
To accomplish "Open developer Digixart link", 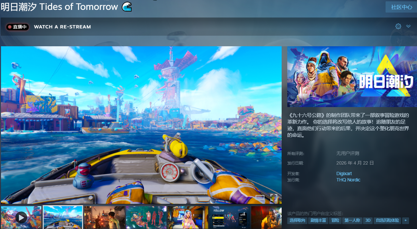I will [x=344, y=173].
